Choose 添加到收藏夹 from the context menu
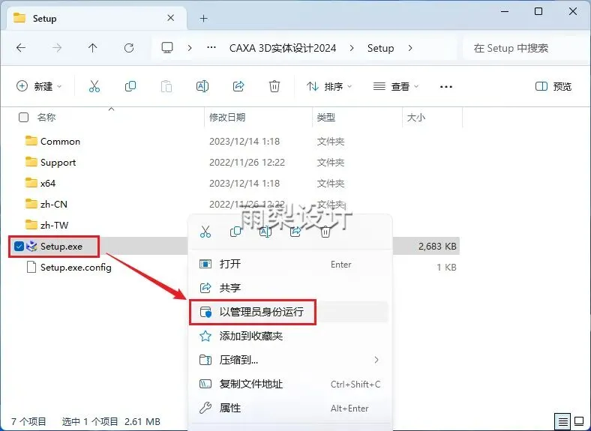591x431 pixels. coord(290,336)
